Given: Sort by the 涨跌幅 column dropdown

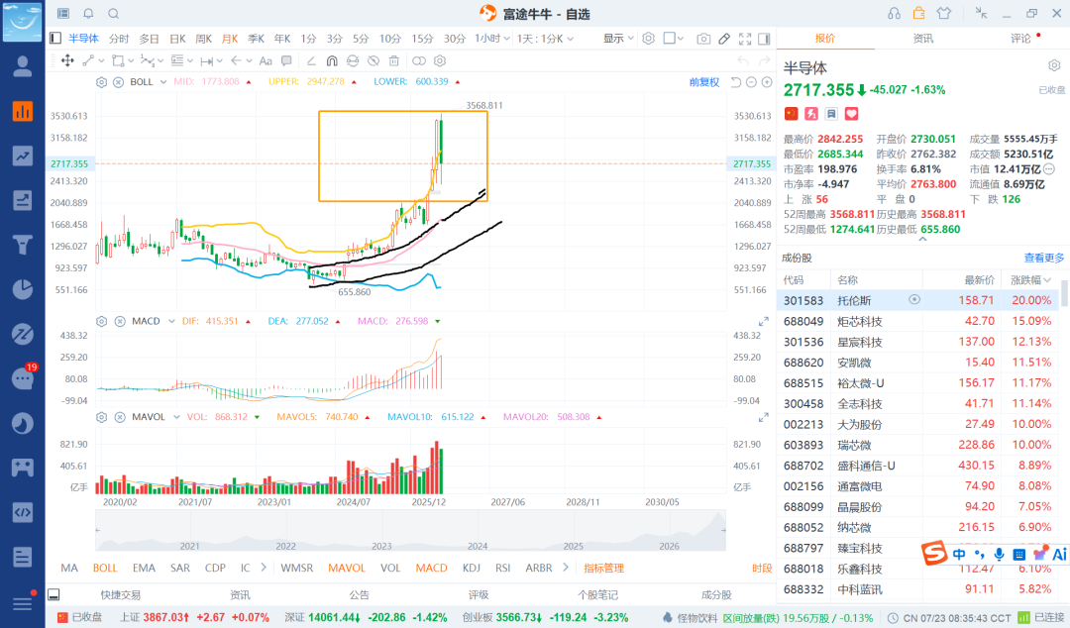Looking at the screenshot, I should tap(1030, 280).
